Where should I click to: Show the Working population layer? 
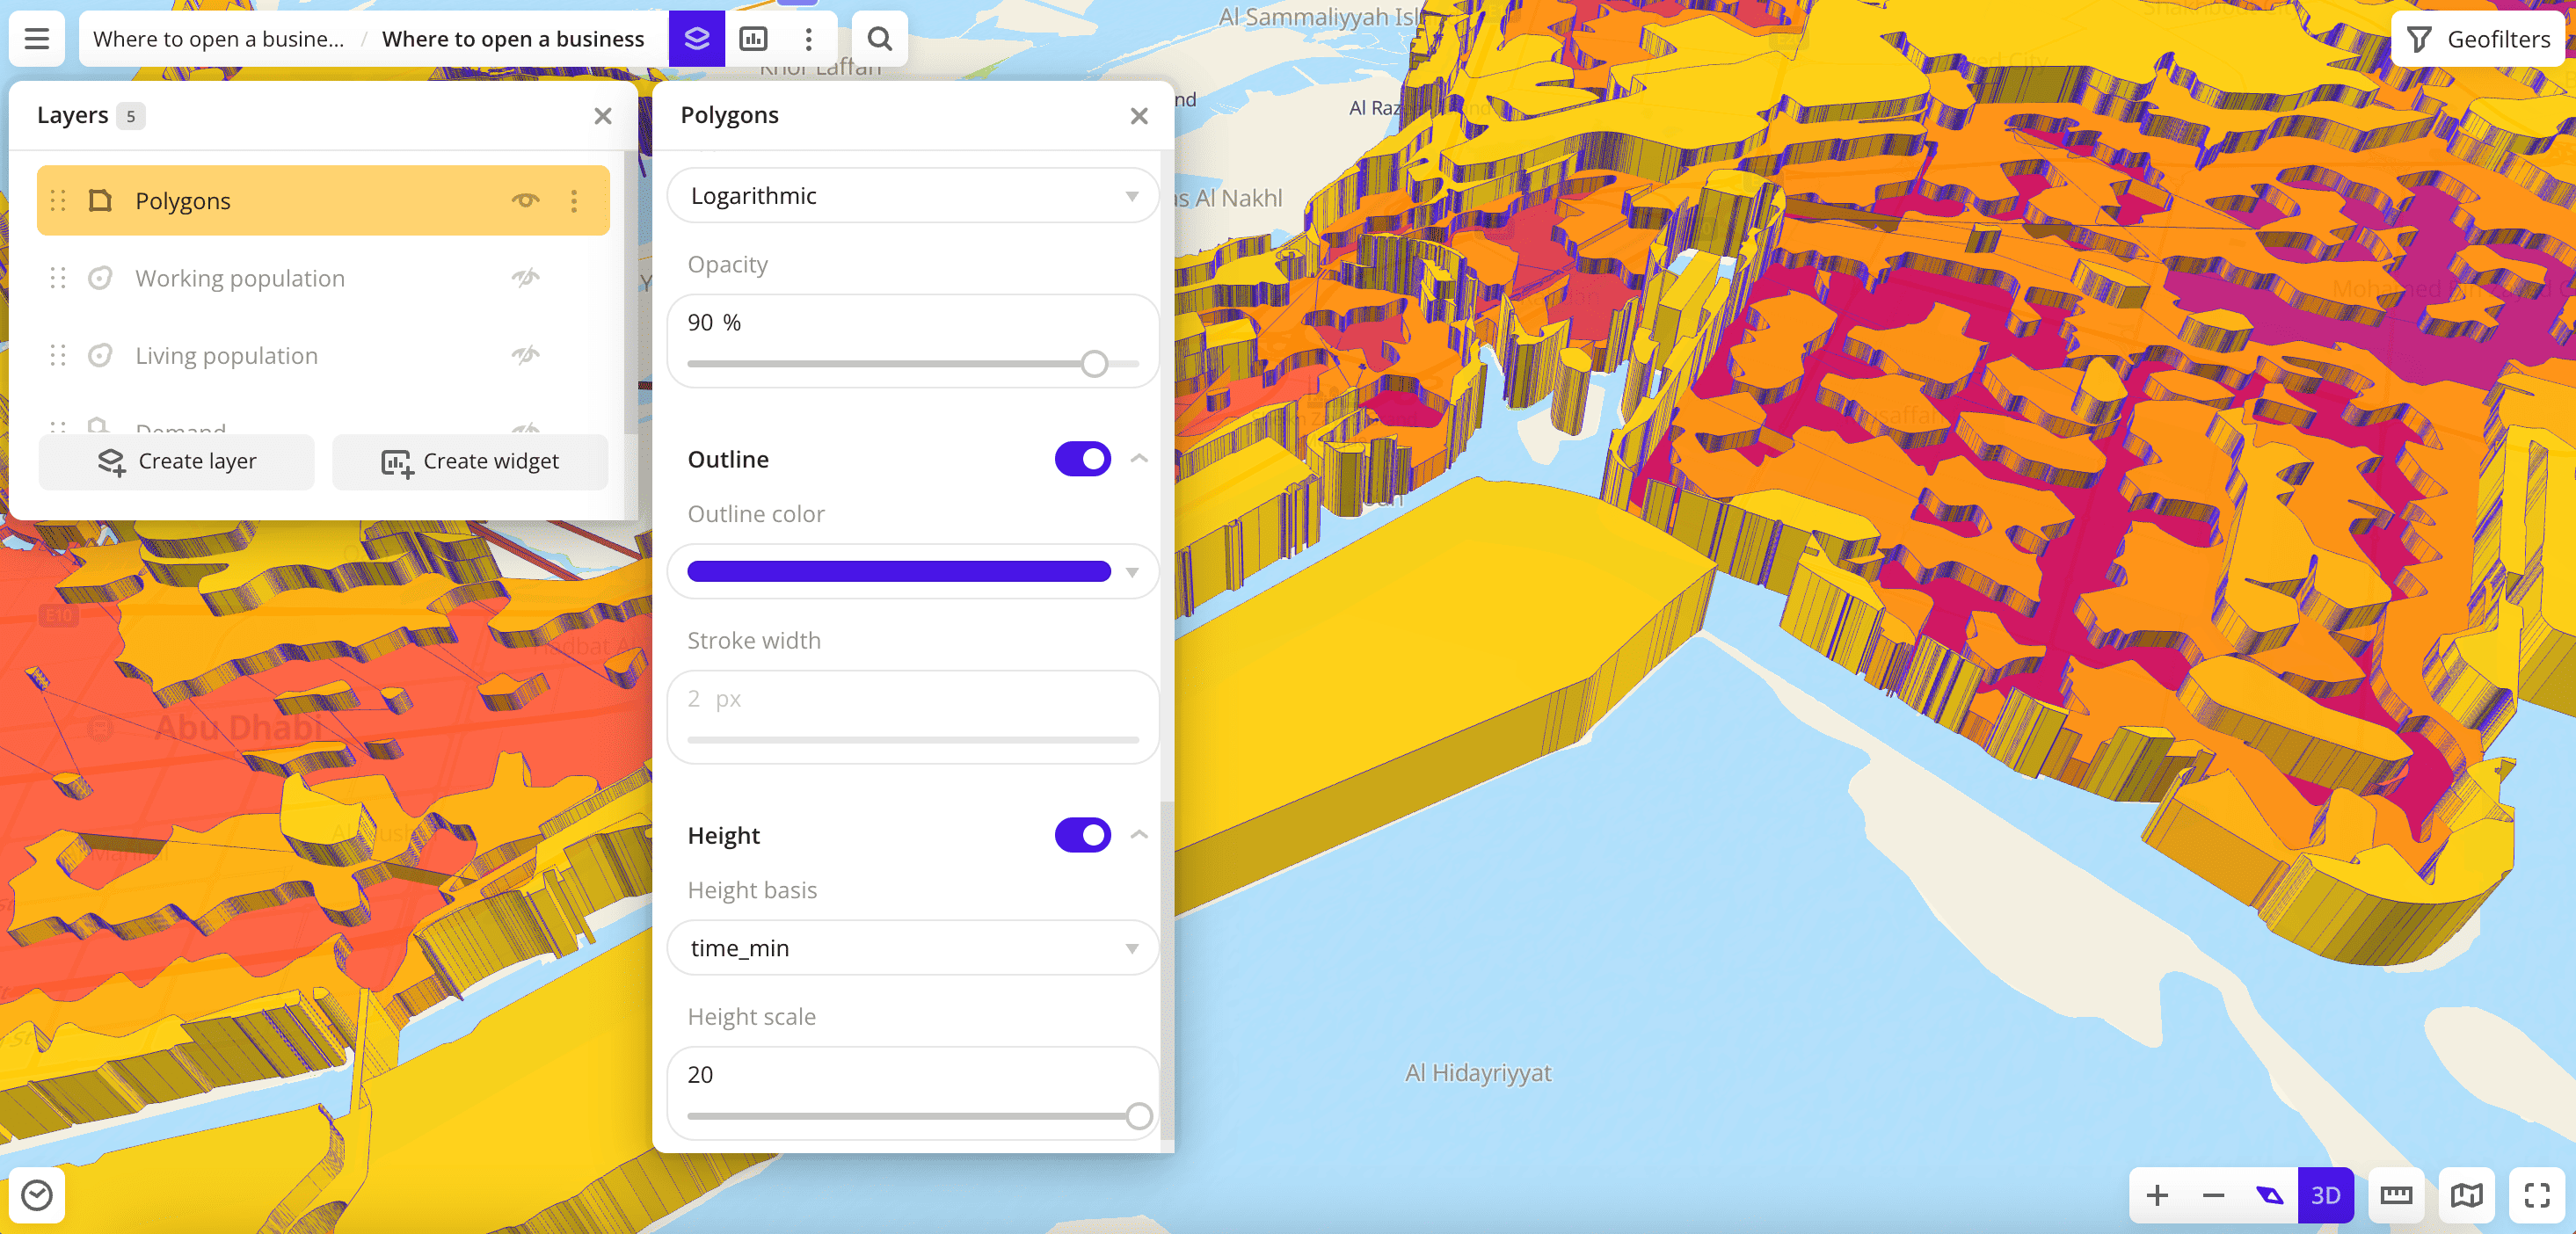pyautogui.click(x=526, y=278)
